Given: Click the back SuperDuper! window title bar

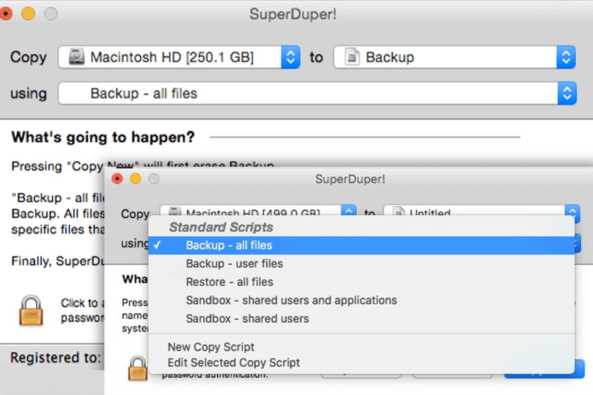Looking at the screenshot, I should pyautogui.click(x=293, y=14).
